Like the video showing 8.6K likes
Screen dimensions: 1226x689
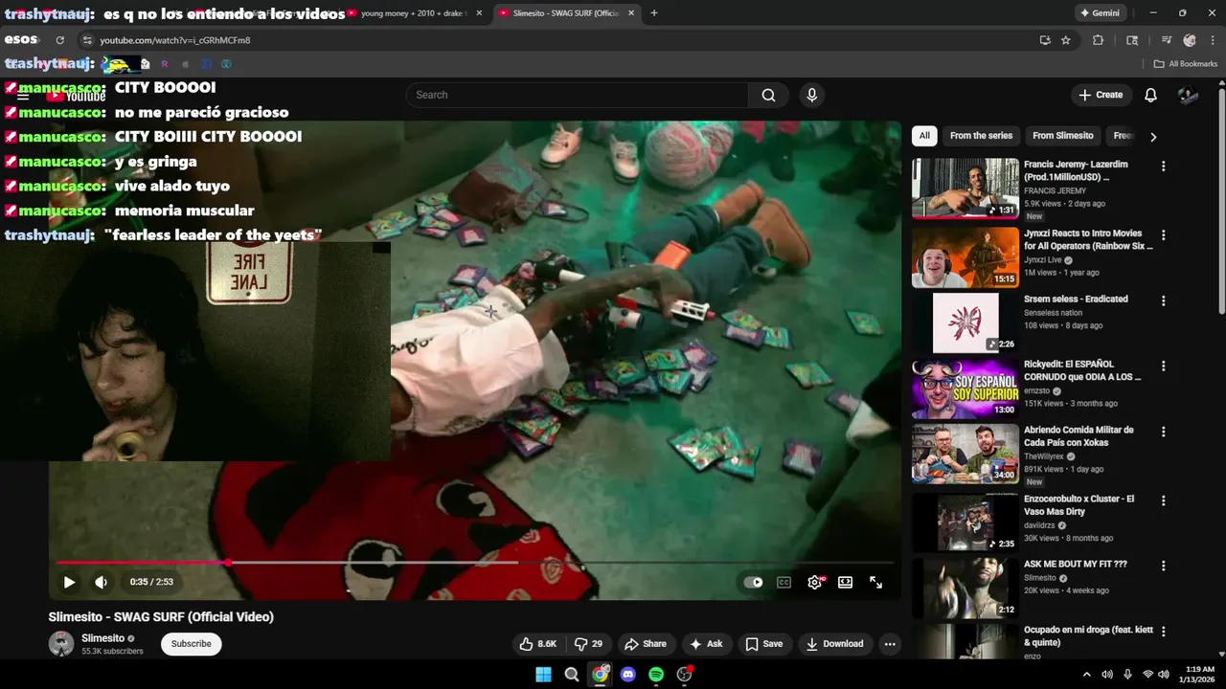pos(537,644)
